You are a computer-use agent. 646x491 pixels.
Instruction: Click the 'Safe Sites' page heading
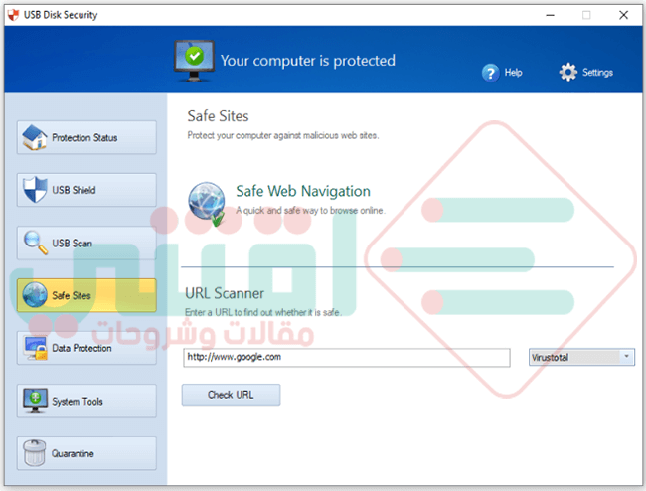pos(218,116)
